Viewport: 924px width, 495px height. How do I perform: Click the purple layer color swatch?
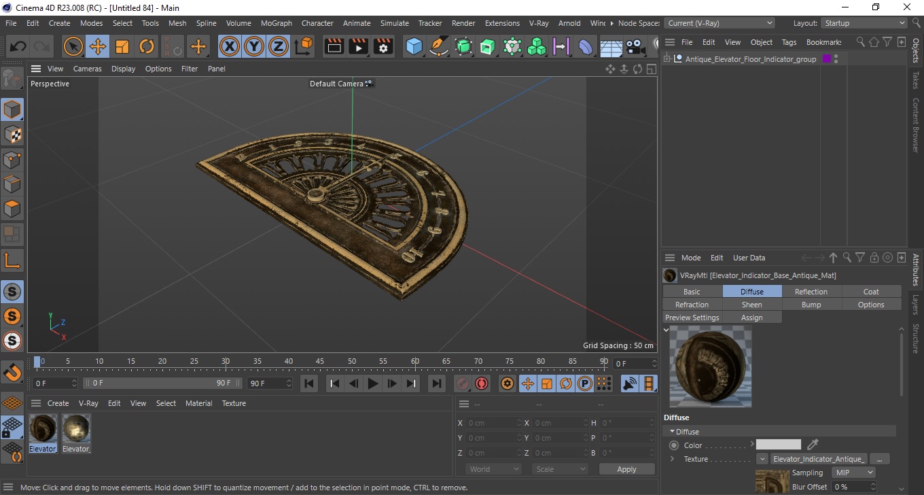tap(827, 59)
